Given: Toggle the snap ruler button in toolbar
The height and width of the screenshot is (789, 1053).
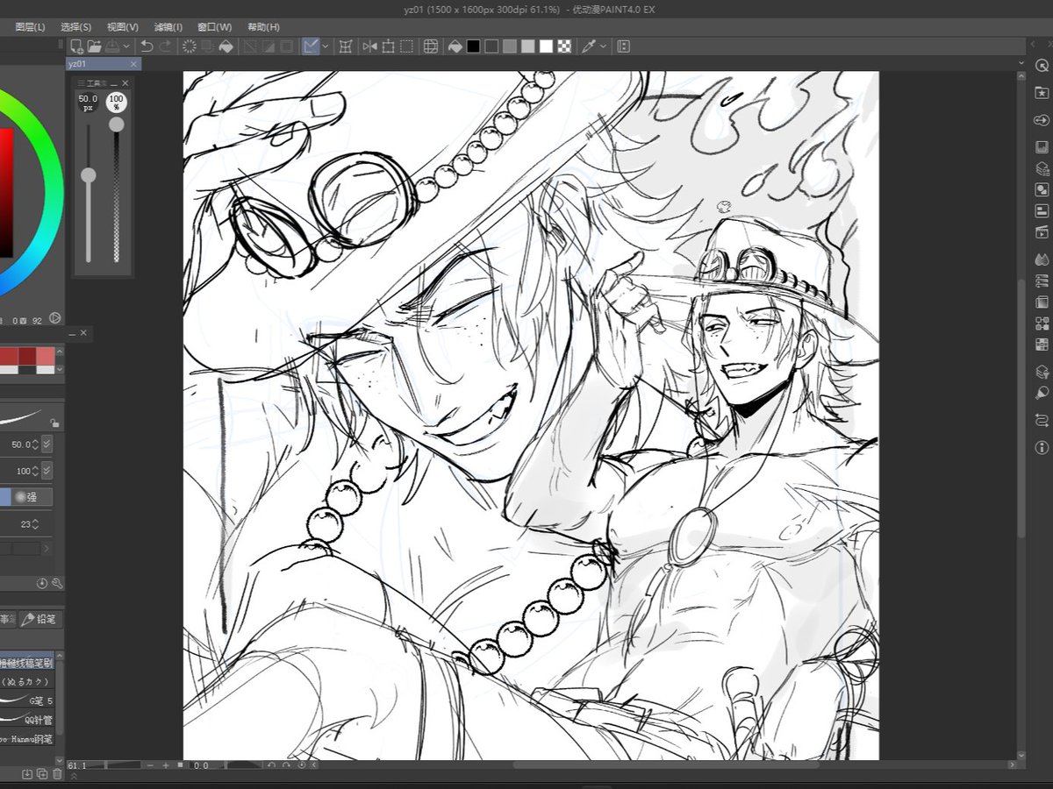Looking at the screenshot, I should click(x=311, y=46).
